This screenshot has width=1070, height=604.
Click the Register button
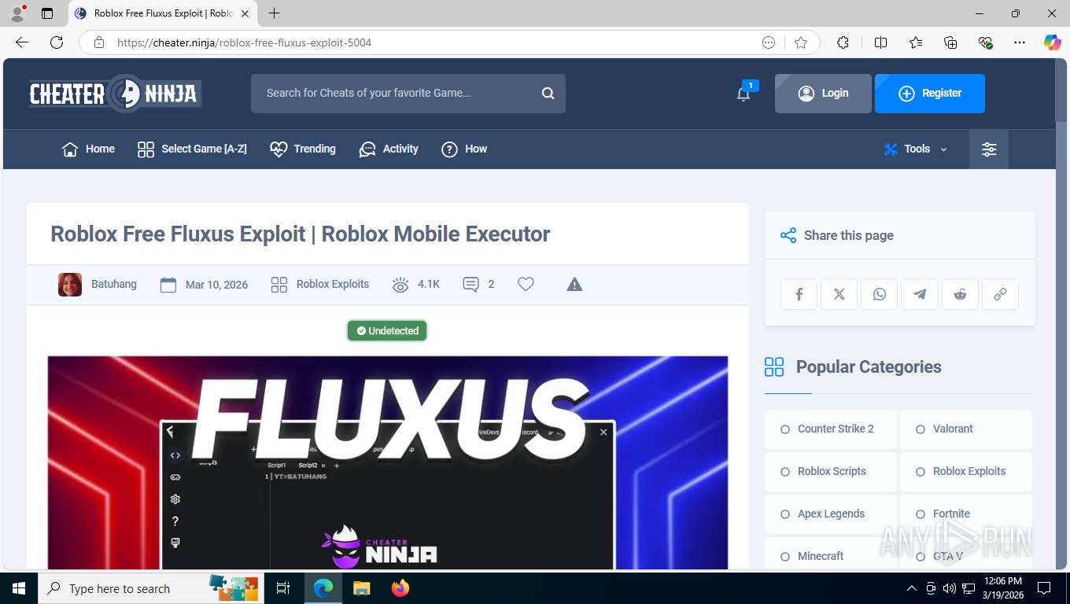coord(930,94)
